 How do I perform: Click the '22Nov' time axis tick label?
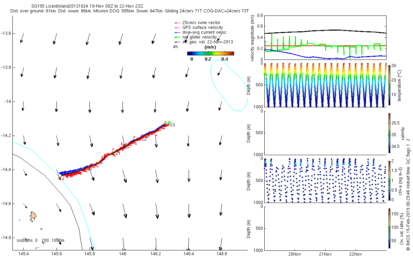point(356,255)
